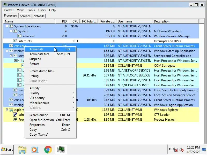The image size is (207, 155).
Task: Click the ctfmon pen icon
Action: click(x=15, y=114)
